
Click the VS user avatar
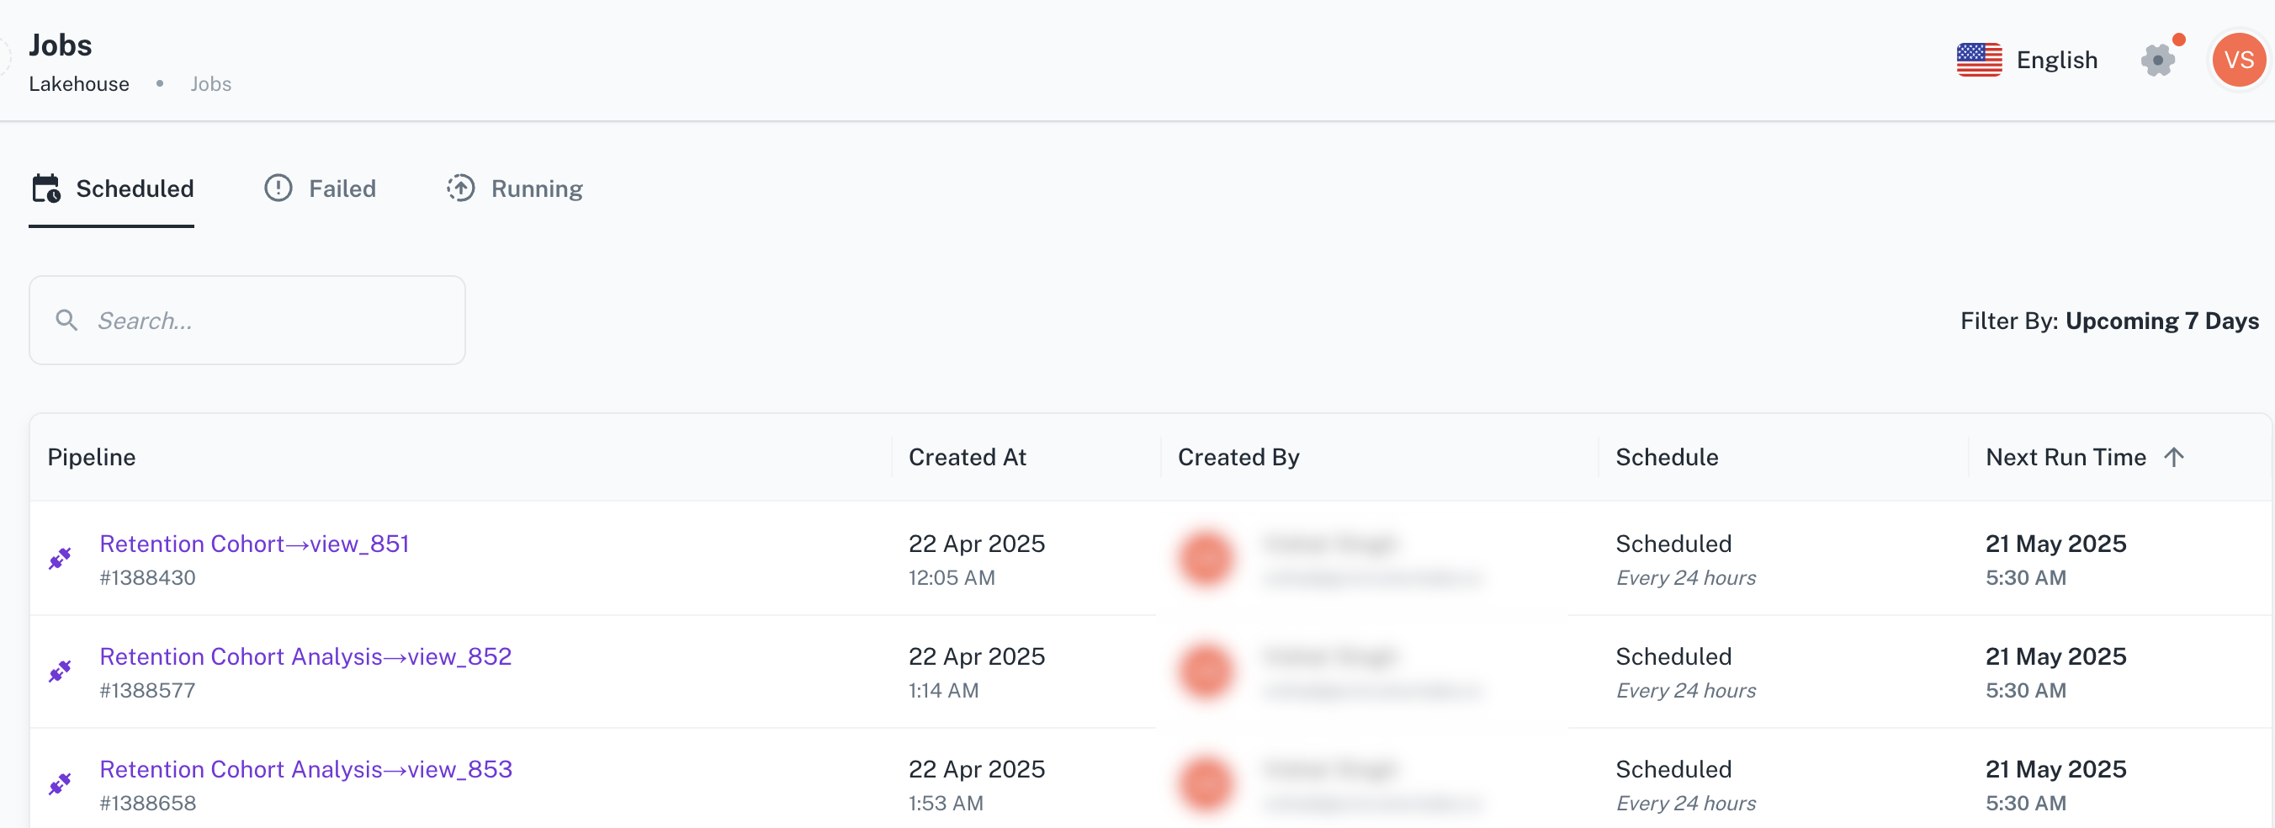2238,60
